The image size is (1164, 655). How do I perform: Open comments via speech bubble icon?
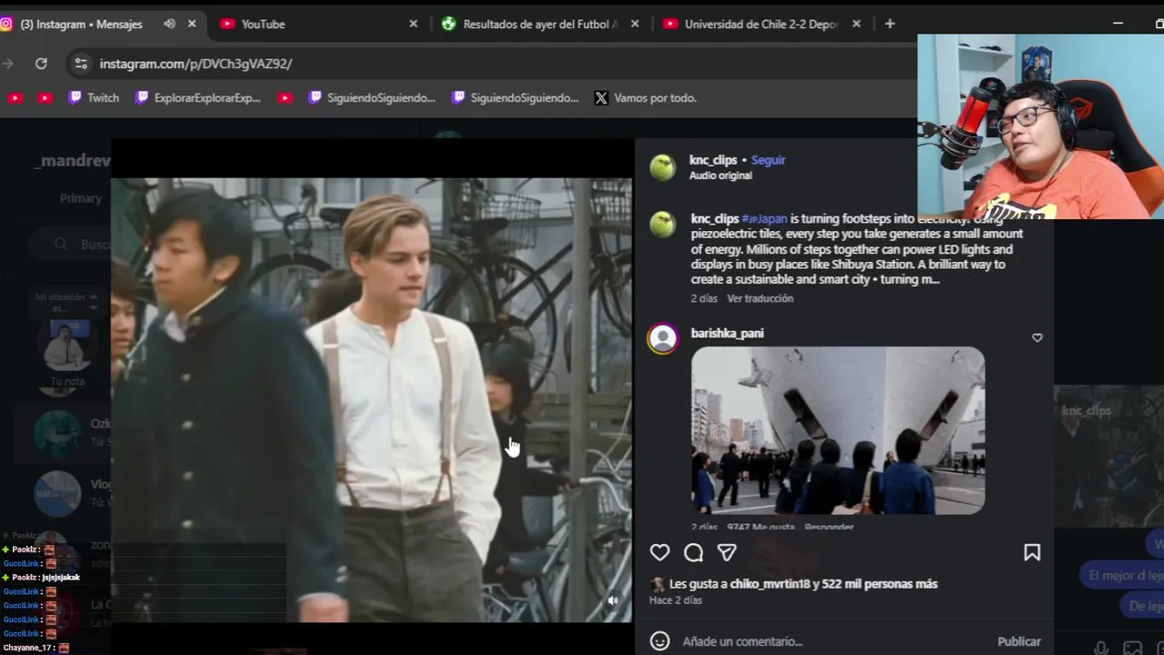pos(693,552)
